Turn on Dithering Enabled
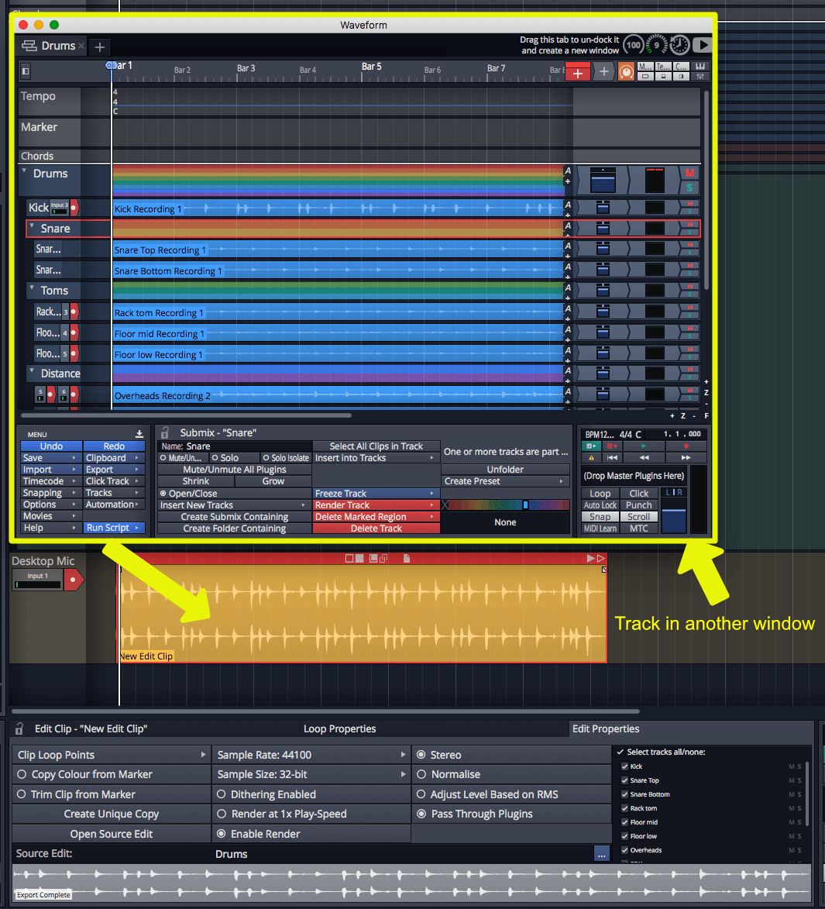 [x=222, y=794]
